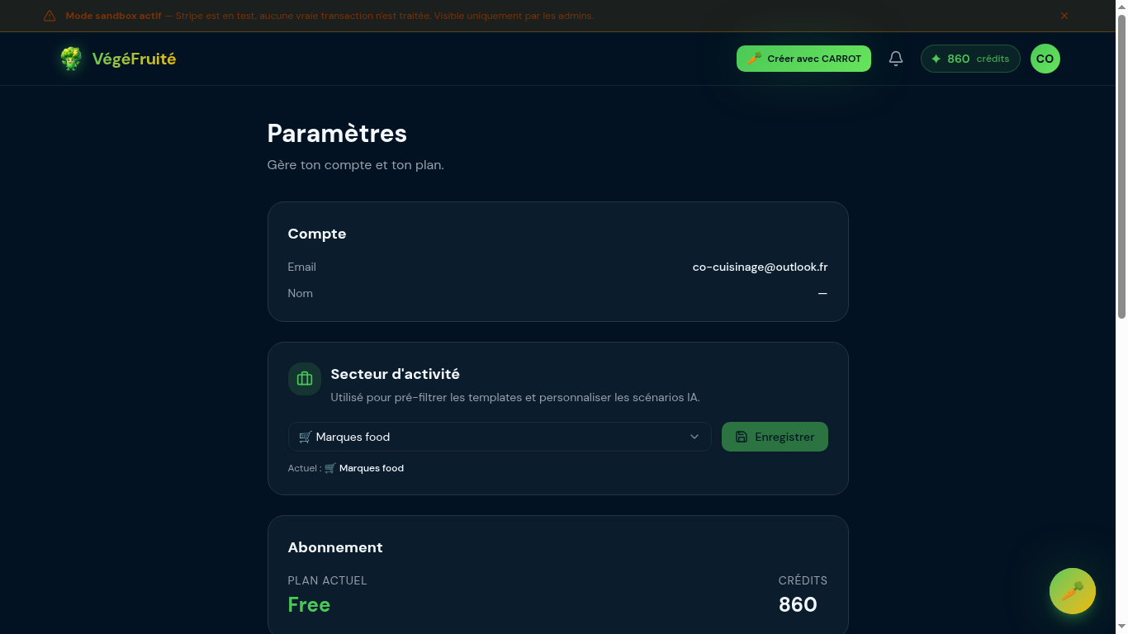Click the co-cuisinage@outlook.fr email value
This screenshot has width=1128, height=634.
760,267
